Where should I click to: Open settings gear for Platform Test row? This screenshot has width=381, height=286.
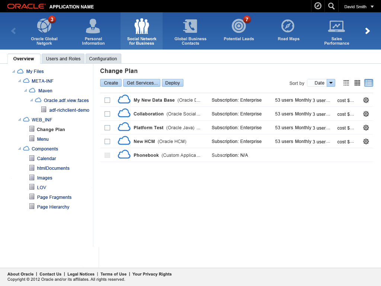(366, 128)
